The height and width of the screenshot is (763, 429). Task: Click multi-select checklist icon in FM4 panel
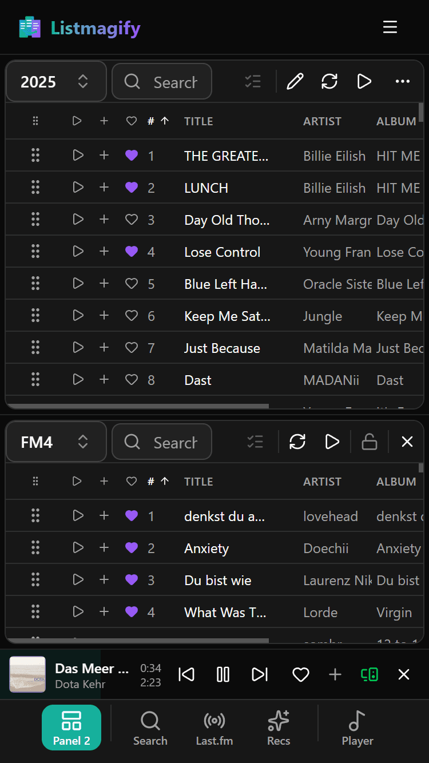[255, 442]
